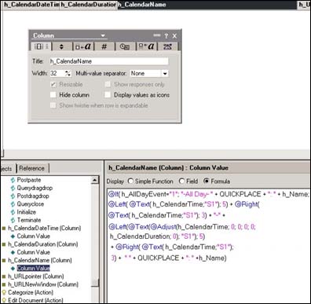Select the h_CalendarDateTime column header

pos(31,5)
